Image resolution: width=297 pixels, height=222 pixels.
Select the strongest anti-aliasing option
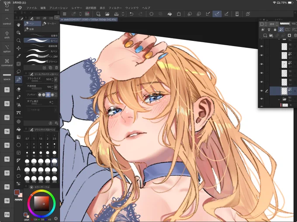point(52,95)
